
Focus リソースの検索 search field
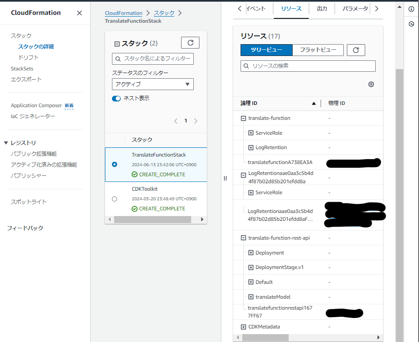[x=308, y=66]
